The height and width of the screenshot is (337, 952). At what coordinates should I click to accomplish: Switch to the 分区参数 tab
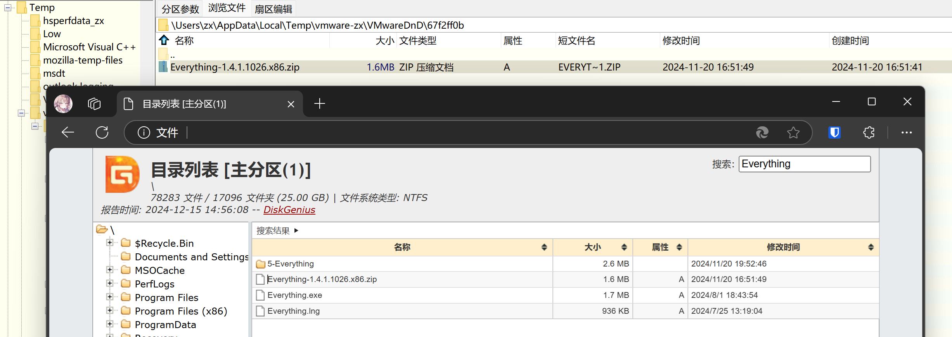(x=180, y=9)
